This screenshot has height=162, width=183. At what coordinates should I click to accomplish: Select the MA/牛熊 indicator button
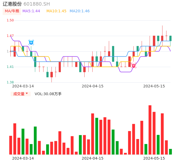(x=12, y=11)
